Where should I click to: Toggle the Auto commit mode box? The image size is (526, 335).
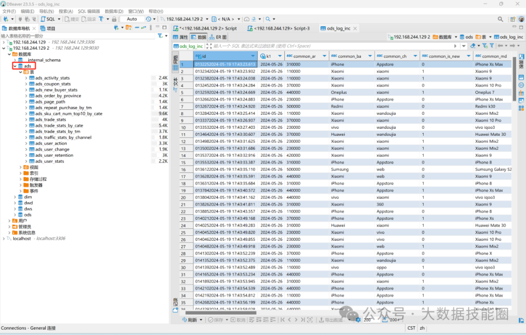coord(132,19)
